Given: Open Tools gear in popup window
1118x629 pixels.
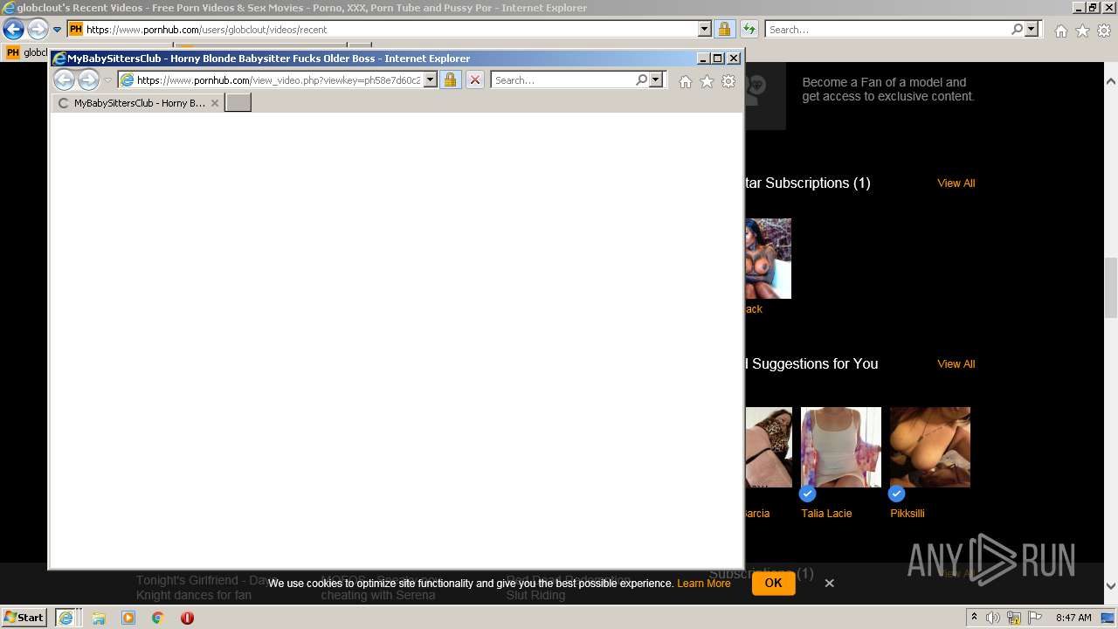Looking at the screenshot, I should [728, 81].
